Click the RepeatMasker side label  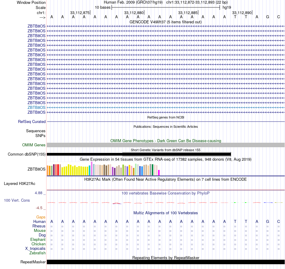pos(33,262)
